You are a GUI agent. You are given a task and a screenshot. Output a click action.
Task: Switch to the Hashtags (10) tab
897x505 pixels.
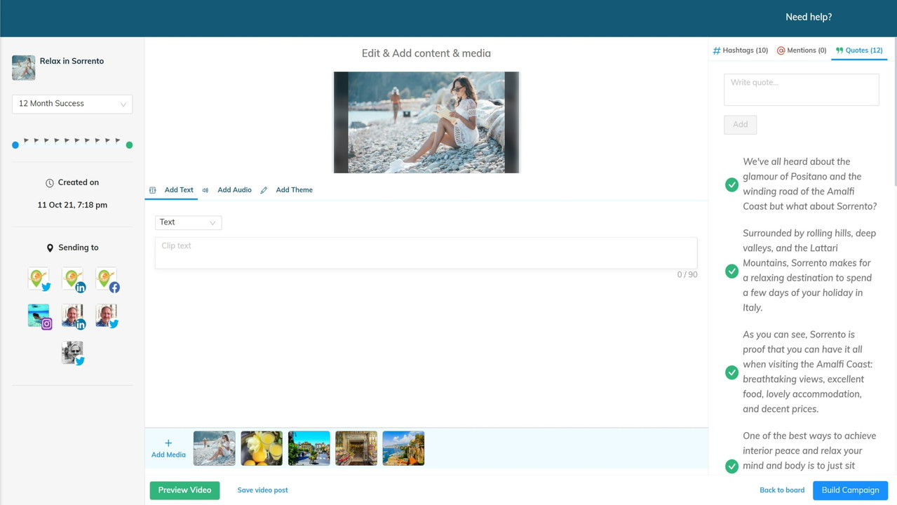tap(741, 50)
